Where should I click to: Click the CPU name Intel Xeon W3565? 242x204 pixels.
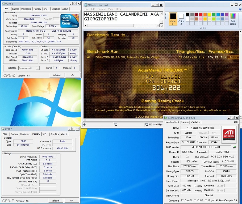[39, 15]
